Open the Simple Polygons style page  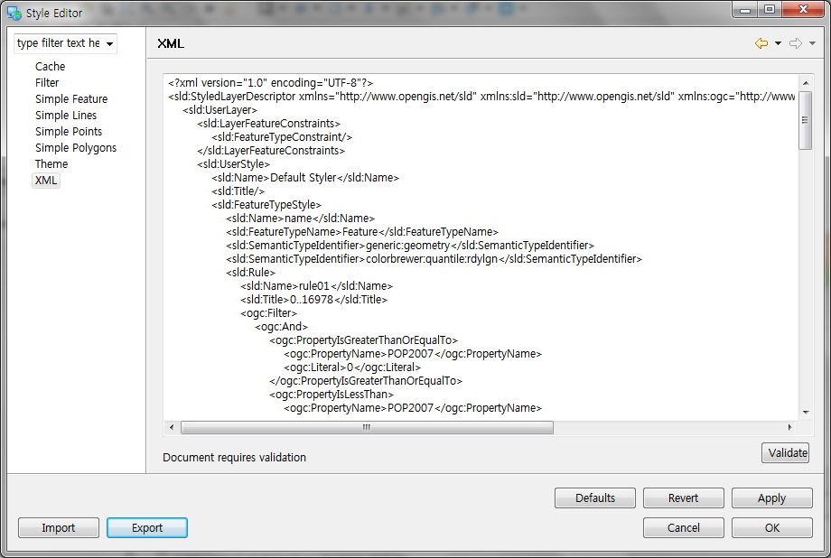pyautogui.click(x=76, y=147)
